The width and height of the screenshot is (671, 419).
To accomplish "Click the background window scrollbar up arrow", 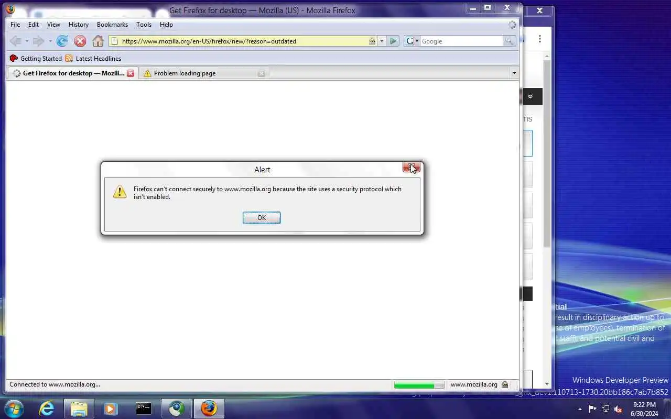I will 547,56.
